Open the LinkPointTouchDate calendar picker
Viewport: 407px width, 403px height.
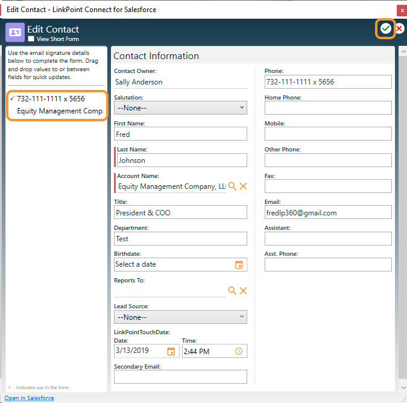tap(171, 351)
